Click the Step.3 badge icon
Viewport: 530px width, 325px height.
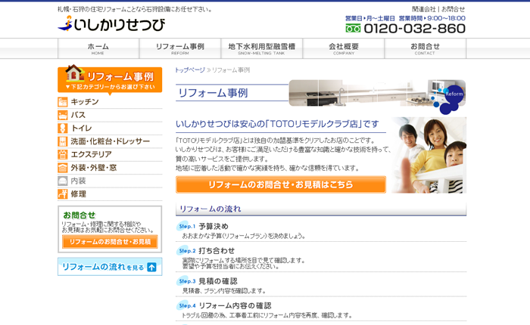pos(186,281)
